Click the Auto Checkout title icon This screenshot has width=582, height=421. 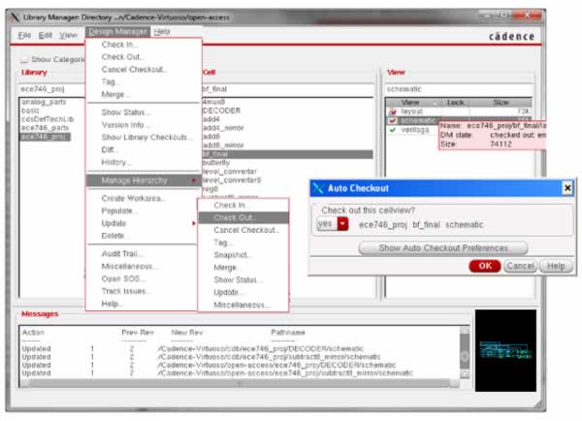click(318, 188)
